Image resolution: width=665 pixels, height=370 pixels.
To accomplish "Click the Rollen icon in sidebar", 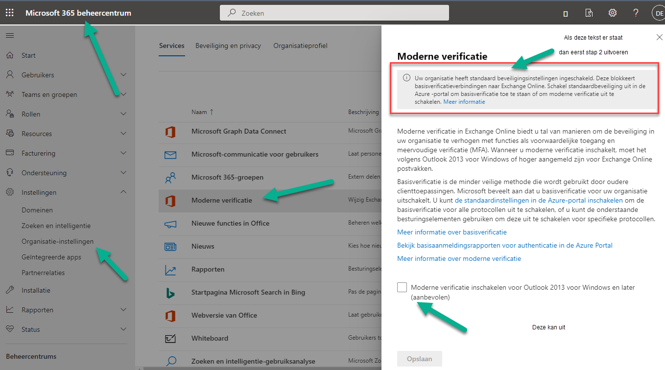I will pyautogui.click(x=10, y=114).
